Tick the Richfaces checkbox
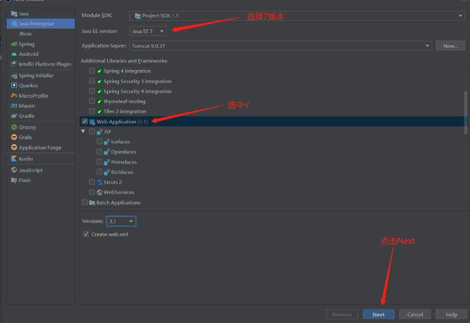Screen dimensions: 470x323 coord(100,172)
